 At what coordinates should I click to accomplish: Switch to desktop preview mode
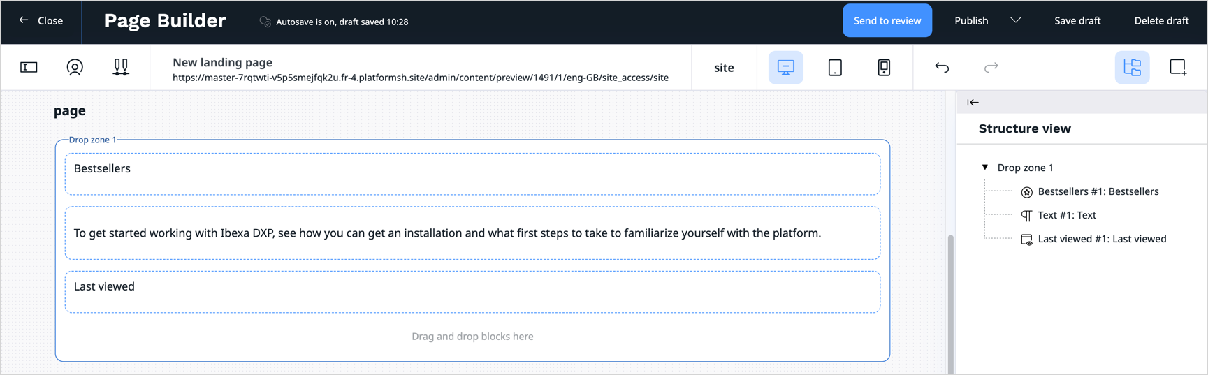click(x=785, y=67)
